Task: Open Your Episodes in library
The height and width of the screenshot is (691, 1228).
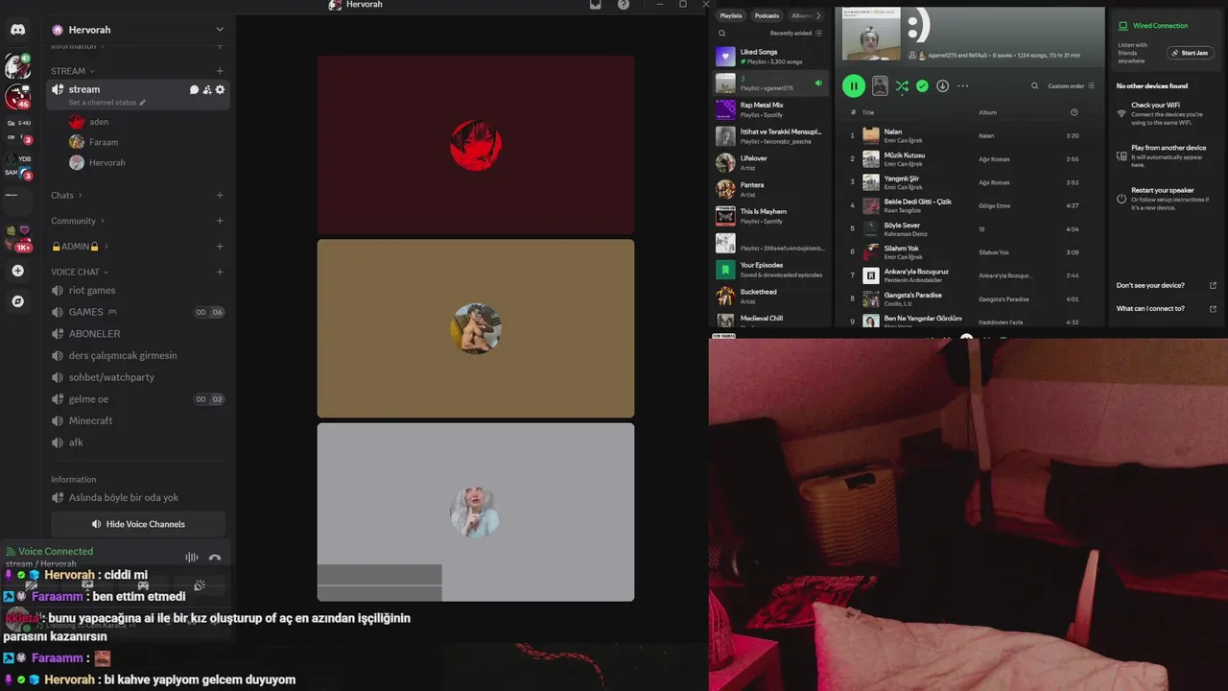Action: point(771,270)
